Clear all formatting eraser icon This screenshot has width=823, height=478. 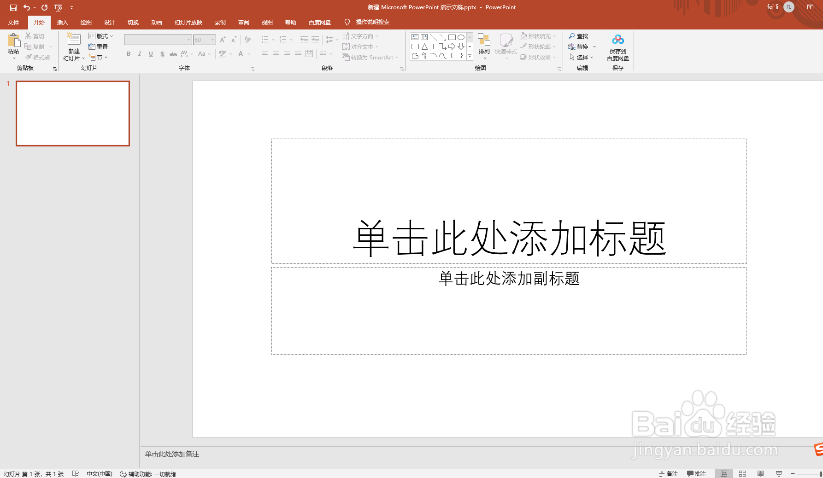pos(247,40)
